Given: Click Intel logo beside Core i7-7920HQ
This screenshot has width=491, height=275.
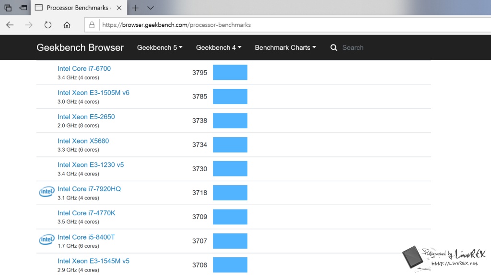Looking at the screenshot, I should (47, 192).
